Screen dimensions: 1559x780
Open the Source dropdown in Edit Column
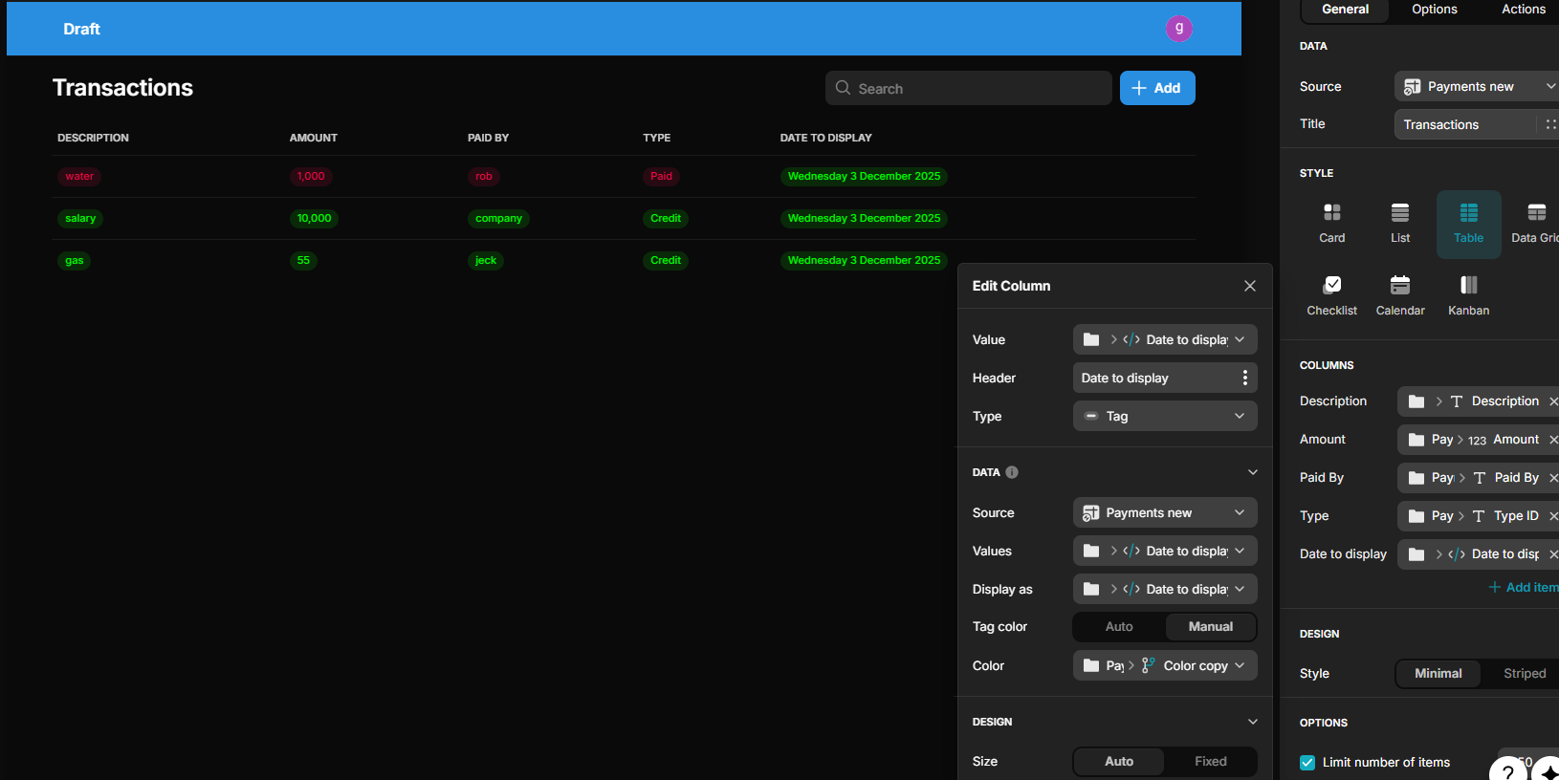1165,512
